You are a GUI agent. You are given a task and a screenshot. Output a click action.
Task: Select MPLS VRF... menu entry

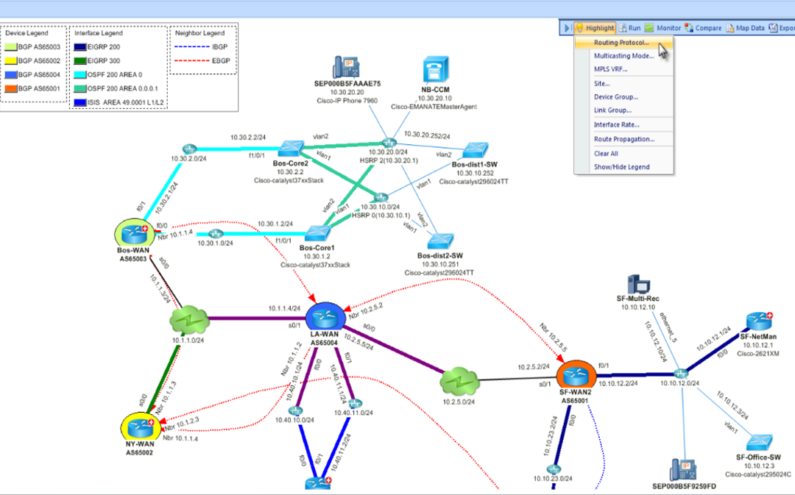[x=623, y=69]
